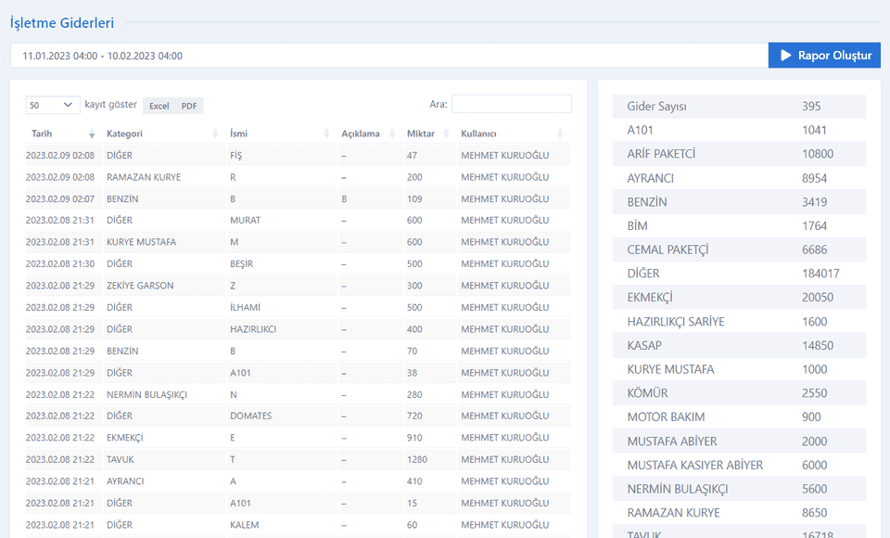Focus the Ara search box
890x538 pixels.
tap(512, 104)
